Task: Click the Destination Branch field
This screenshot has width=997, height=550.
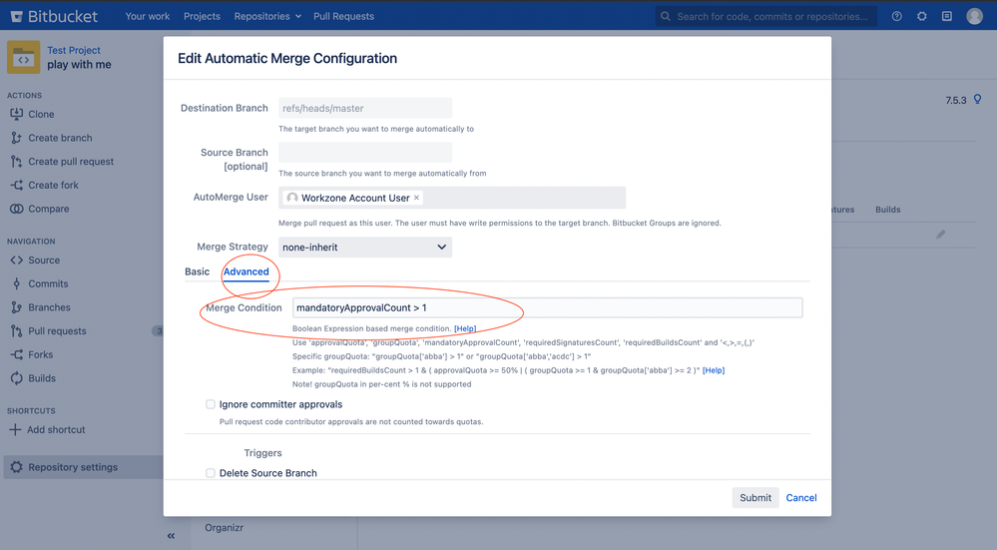Action: tap(365, 108)
